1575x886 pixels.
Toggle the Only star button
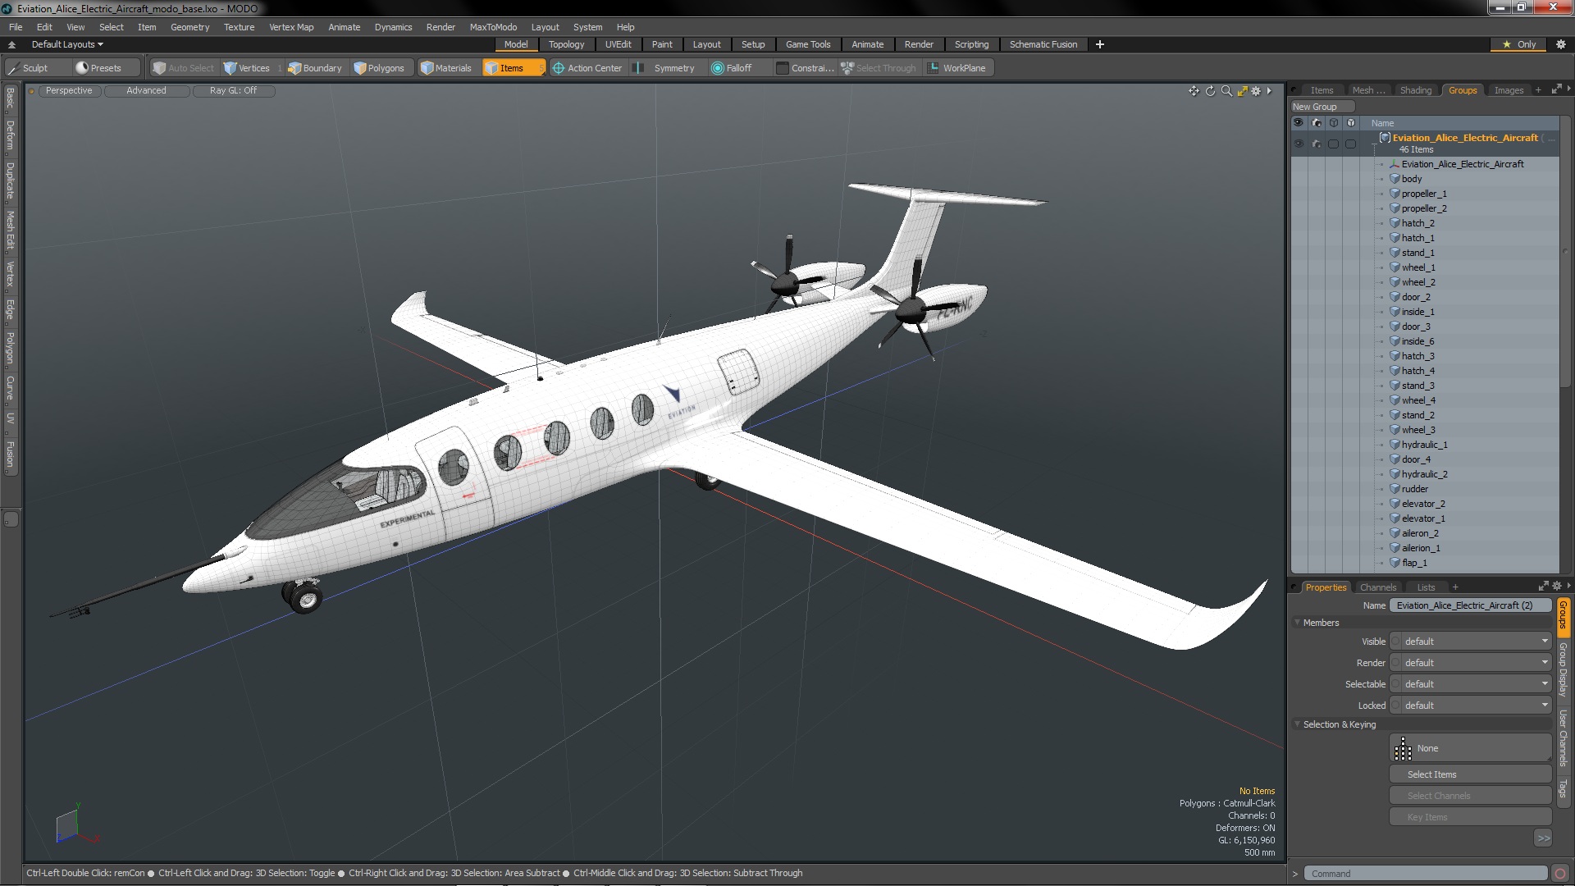[x=1519, y=44]
